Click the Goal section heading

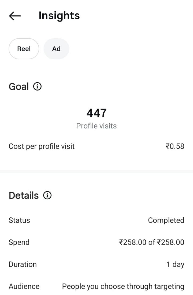click(x=19, y=87)
